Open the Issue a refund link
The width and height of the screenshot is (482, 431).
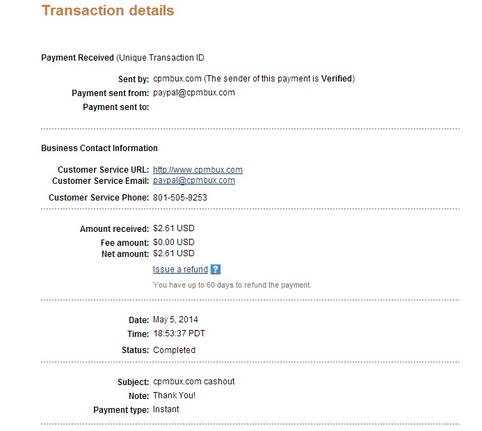pyautogui.click(x=180, y=269)
